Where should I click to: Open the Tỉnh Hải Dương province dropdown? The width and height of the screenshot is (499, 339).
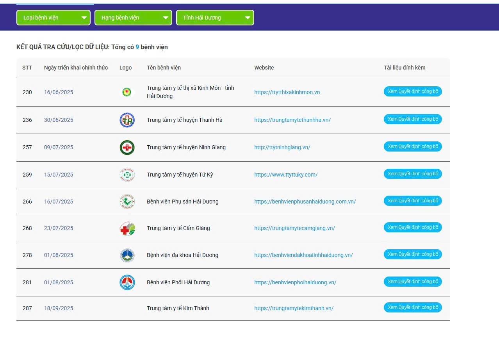[215, 18]
